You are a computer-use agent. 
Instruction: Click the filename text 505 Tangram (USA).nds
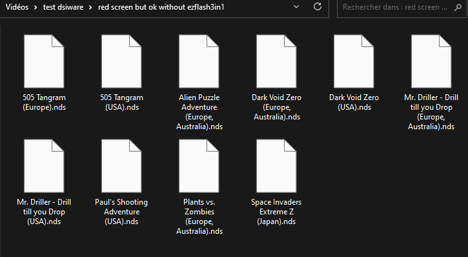[122, 103]
